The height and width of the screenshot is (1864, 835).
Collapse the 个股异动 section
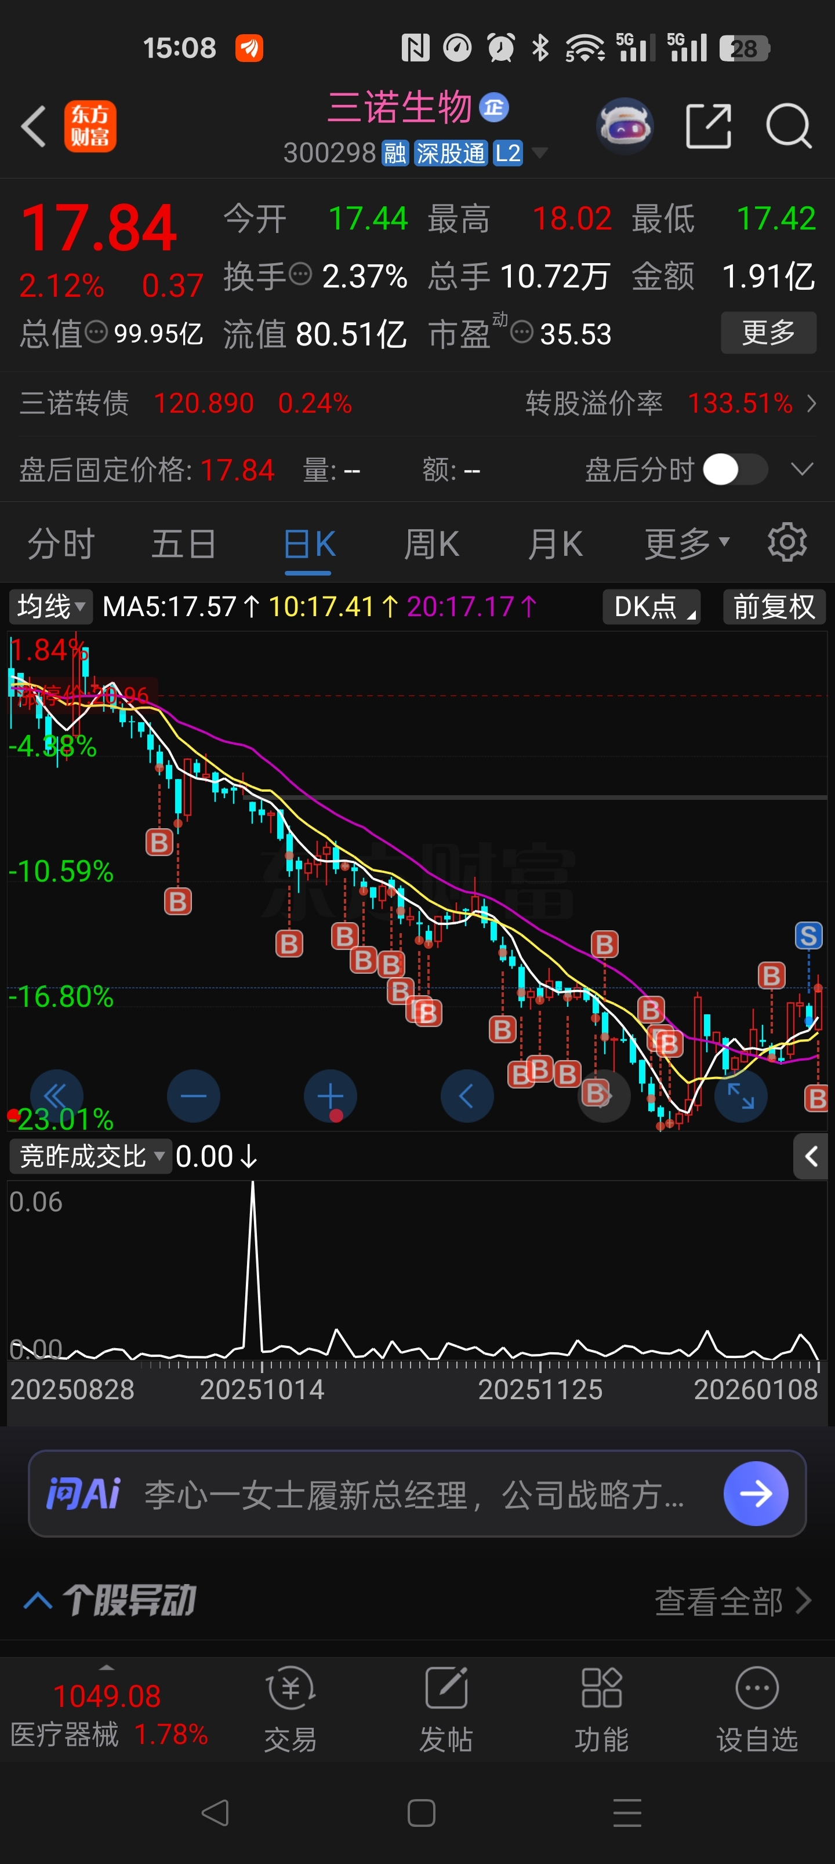click(38, 1600)
